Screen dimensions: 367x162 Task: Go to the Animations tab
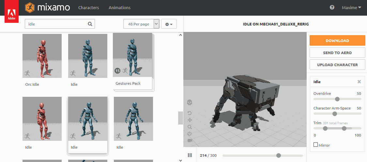(120, 8)
